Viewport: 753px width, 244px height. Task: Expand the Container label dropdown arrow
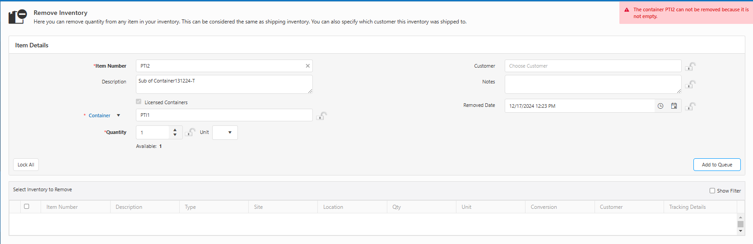[119, 115]
